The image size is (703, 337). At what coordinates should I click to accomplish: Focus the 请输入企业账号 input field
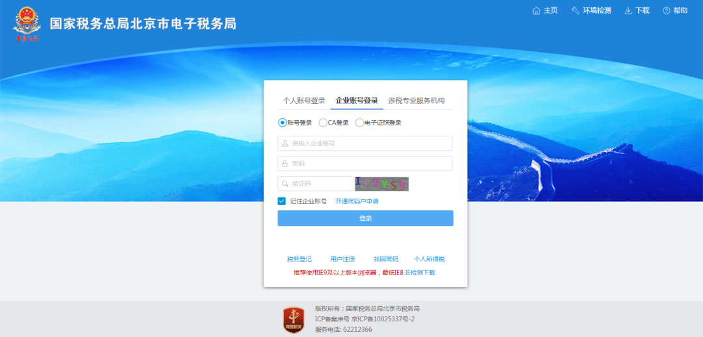tap(365, 144)
